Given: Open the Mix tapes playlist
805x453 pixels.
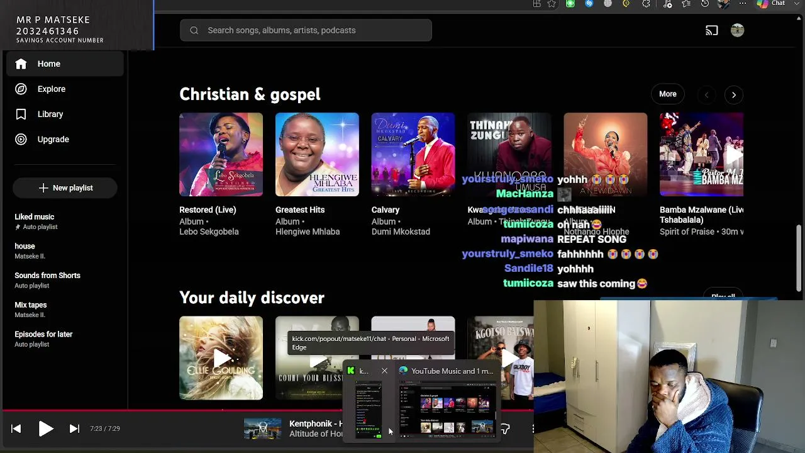Looking at the screenshot, I should (65, 310).
